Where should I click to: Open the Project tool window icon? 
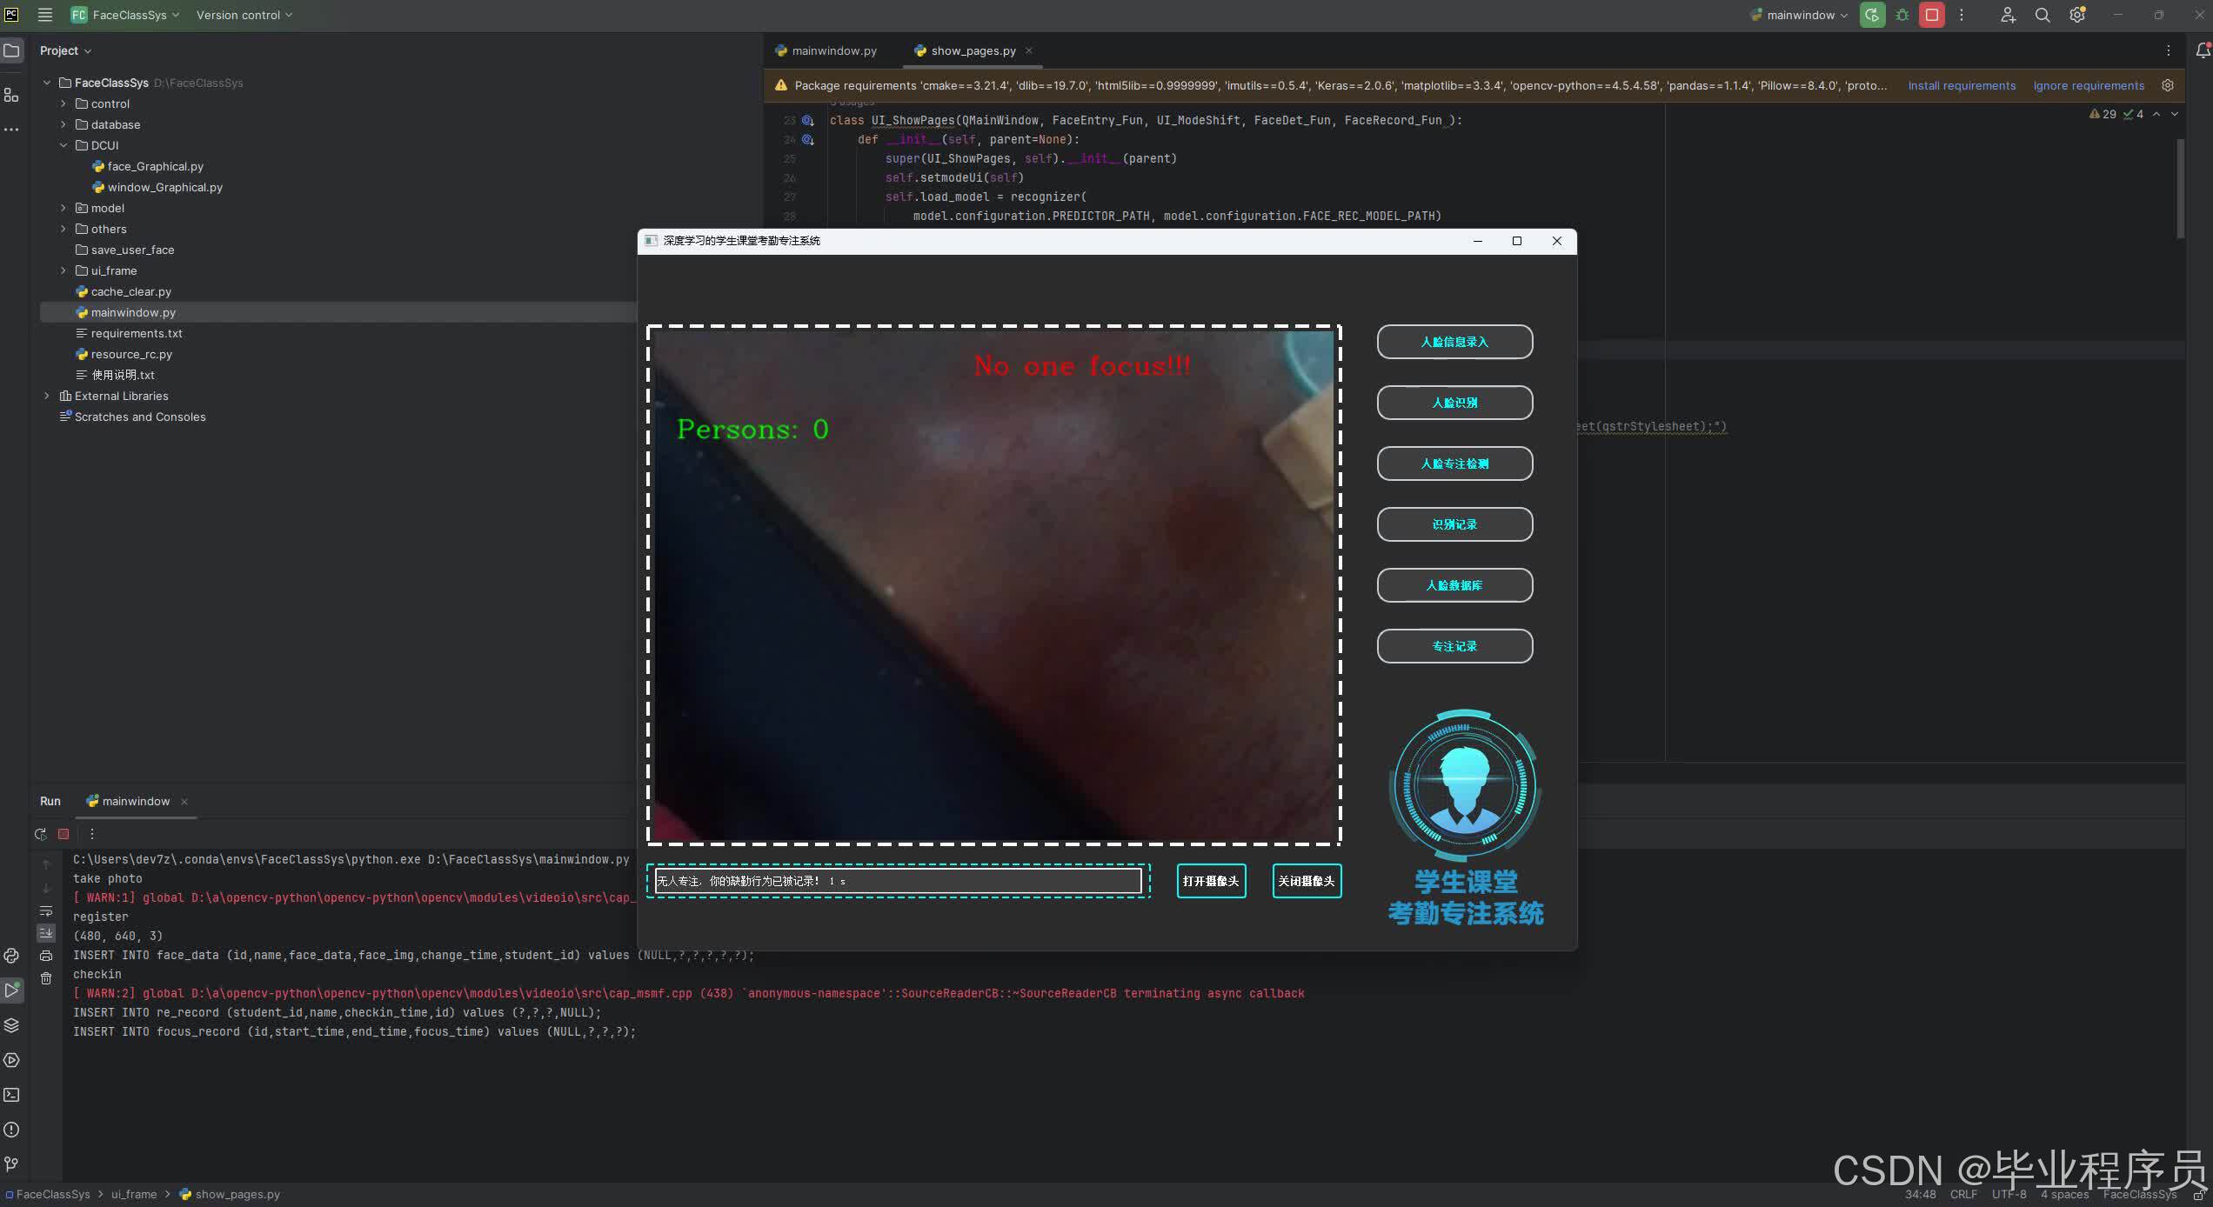tap(11, 50)
